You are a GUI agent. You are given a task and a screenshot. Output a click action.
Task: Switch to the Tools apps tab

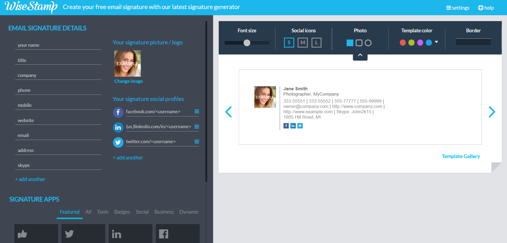(103, 212)
